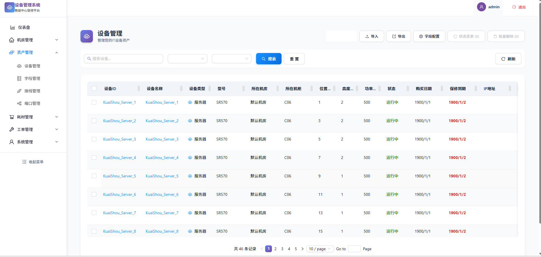The height and width of the screenshot is (257, 541).
Task: Click 收起菜单 to collapse sidebar
Action: coord(33,162)
